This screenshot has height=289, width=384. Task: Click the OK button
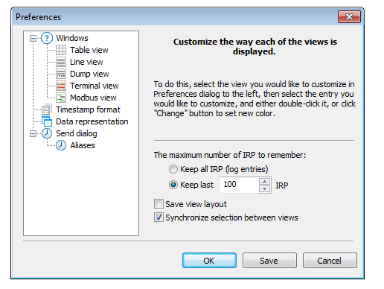pyautogui.click(x=209, y=261)
